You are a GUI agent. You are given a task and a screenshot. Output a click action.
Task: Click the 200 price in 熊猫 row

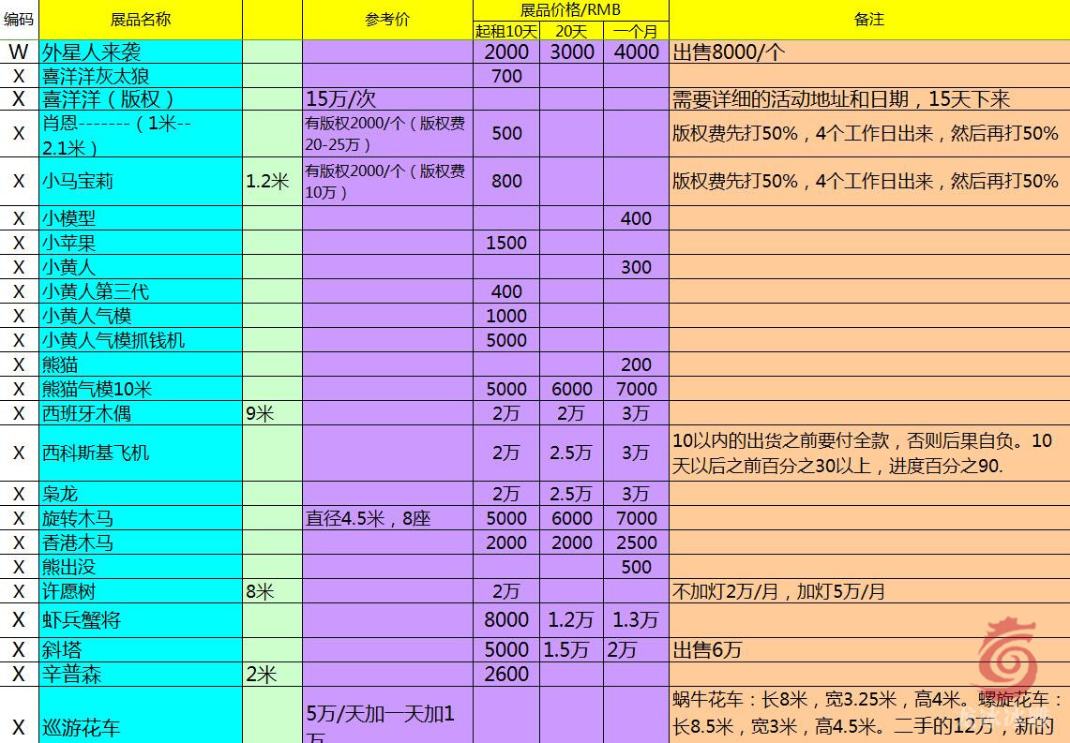click(636, 364)
